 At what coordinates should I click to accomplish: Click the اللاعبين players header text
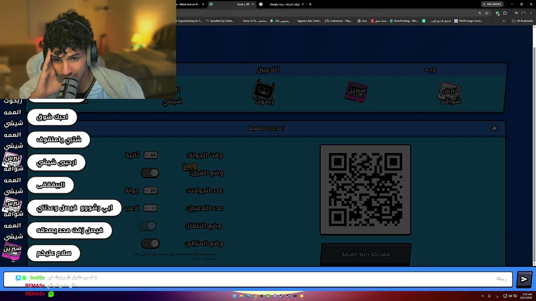point(268,70)
